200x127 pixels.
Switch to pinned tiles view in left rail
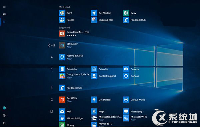(x=4, y=14)
